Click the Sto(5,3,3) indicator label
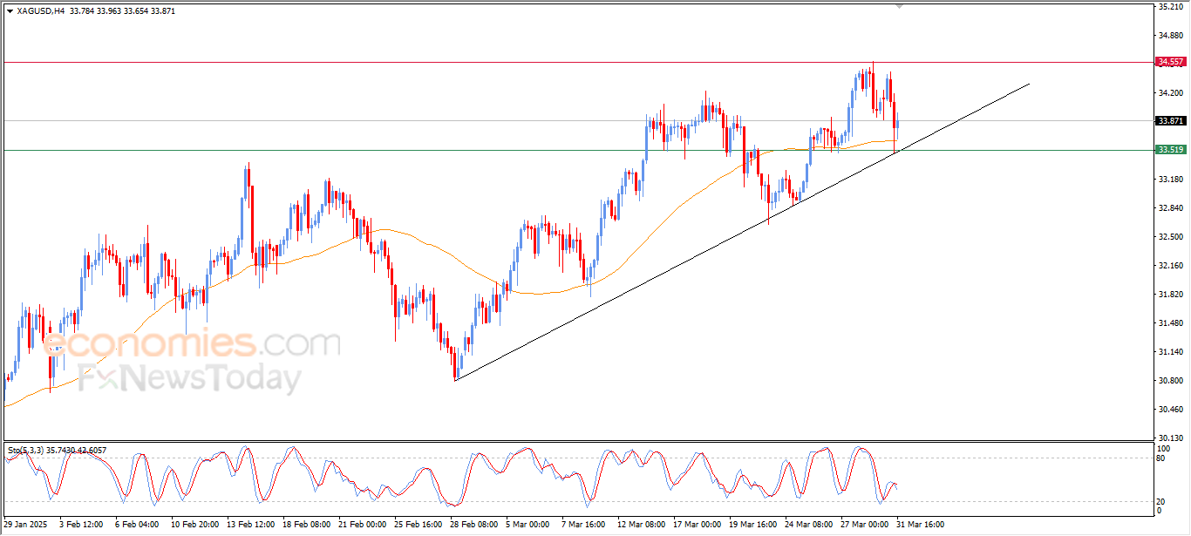1191x536 pixels. pyautogui.click(x=26, y=450)
